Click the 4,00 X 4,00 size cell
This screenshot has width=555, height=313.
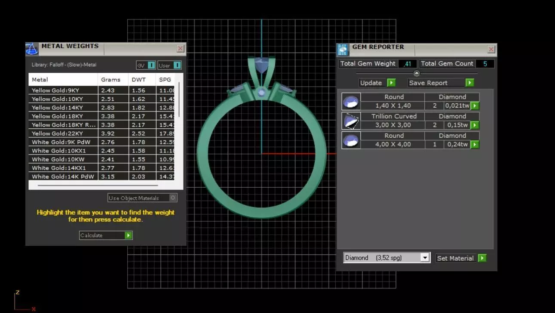pos(392,145)
